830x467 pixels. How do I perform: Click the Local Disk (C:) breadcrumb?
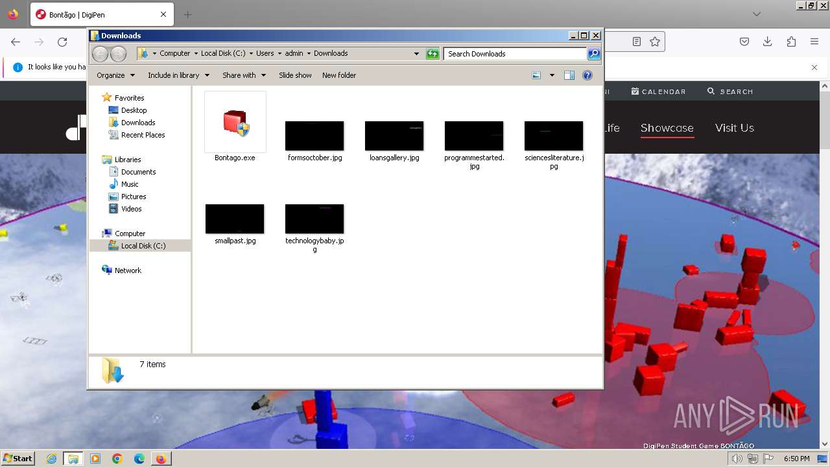[x=223, y=54]
